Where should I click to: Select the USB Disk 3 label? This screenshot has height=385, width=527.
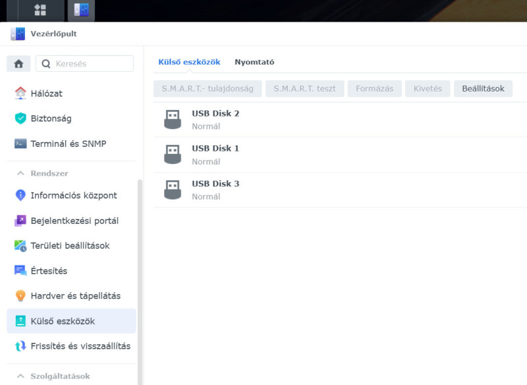tap(215, 184)
